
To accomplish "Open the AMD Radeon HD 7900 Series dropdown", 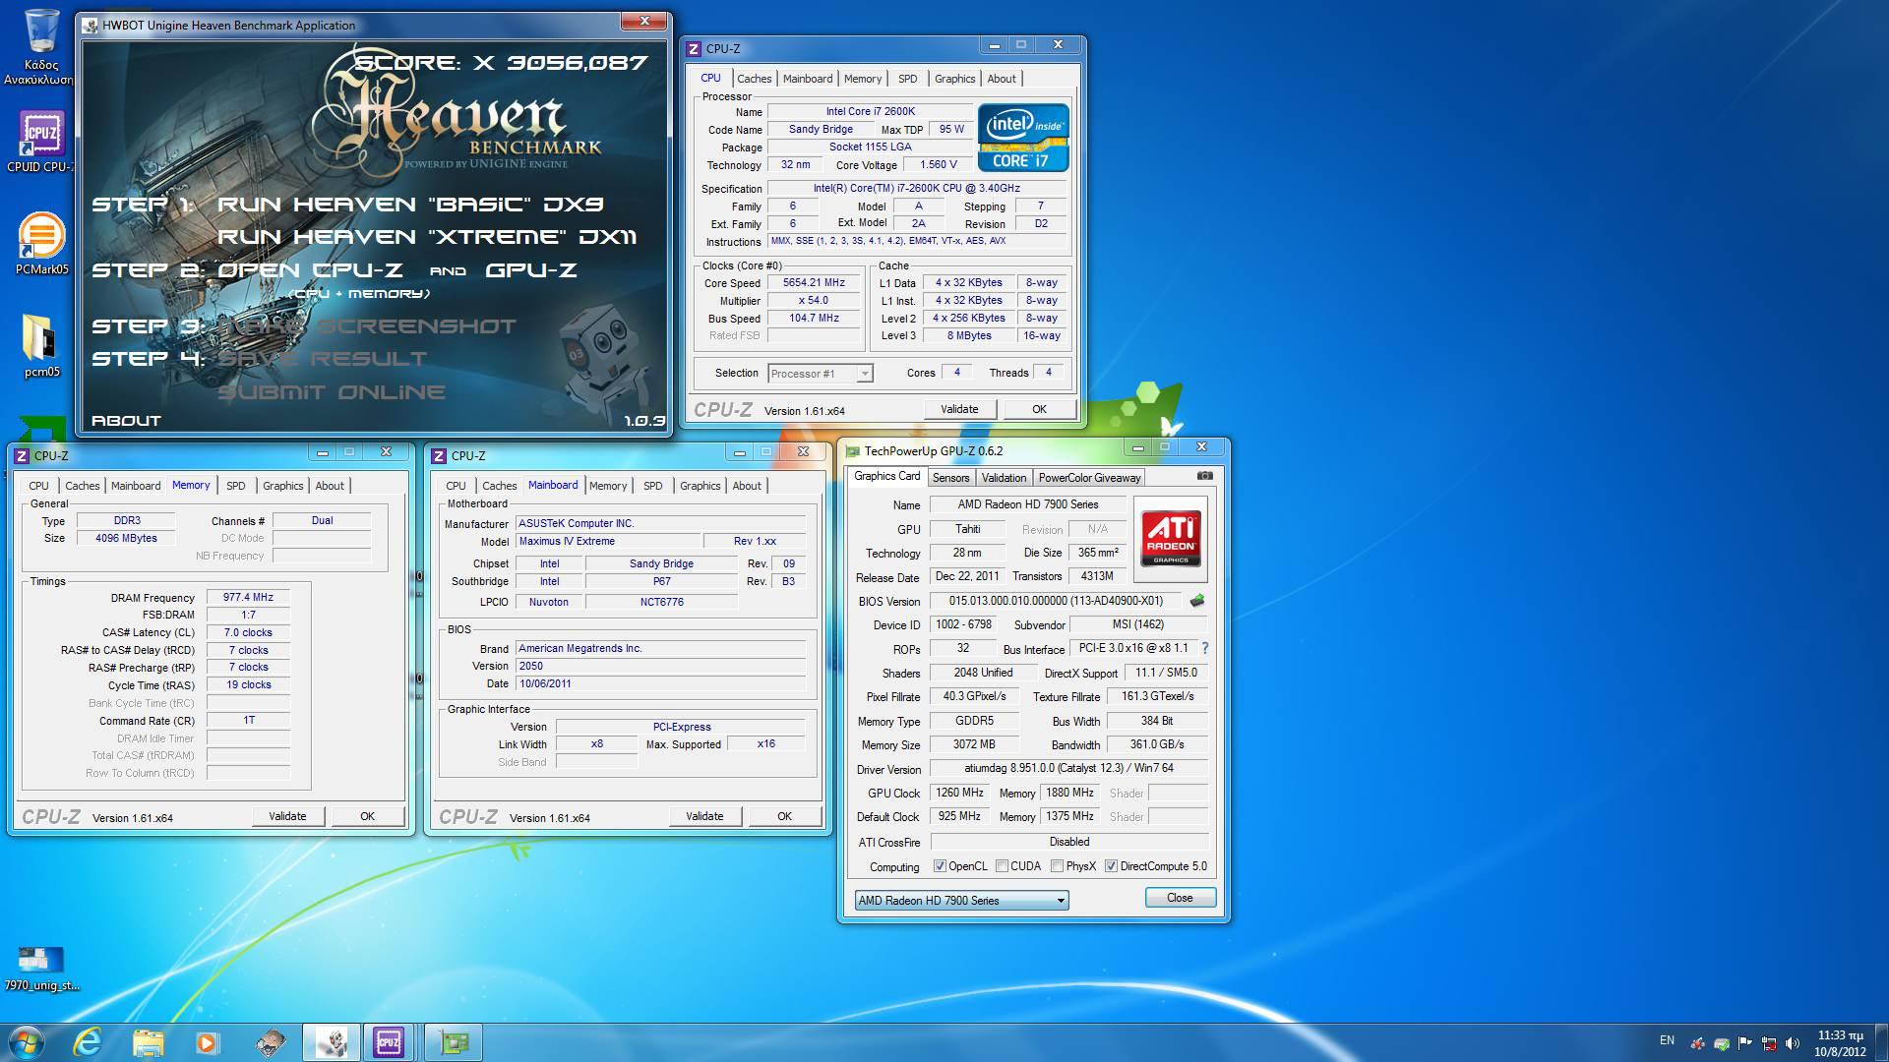I will (x=961, y=900).
